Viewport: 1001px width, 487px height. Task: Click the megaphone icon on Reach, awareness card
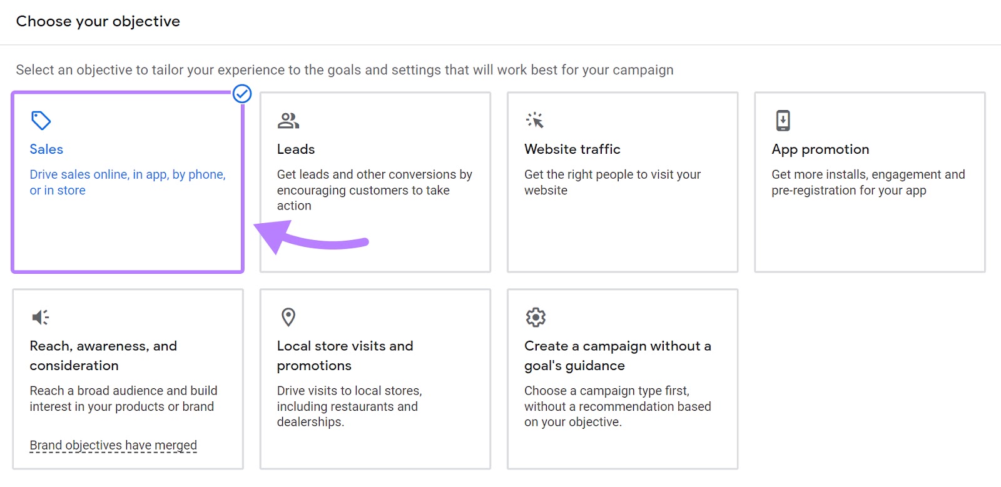pos(39,316)
